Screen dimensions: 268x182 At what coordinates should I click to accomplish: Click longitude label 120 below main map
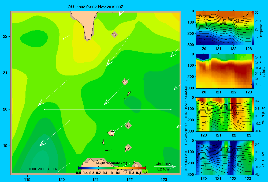point(62,179)
